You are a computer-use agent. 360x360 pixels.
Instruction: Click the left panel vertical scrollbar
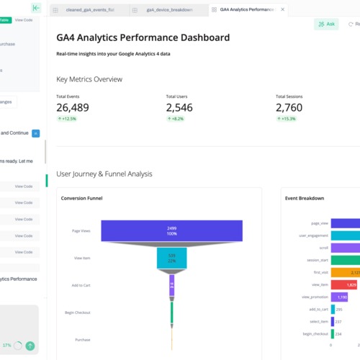[45, 152]
